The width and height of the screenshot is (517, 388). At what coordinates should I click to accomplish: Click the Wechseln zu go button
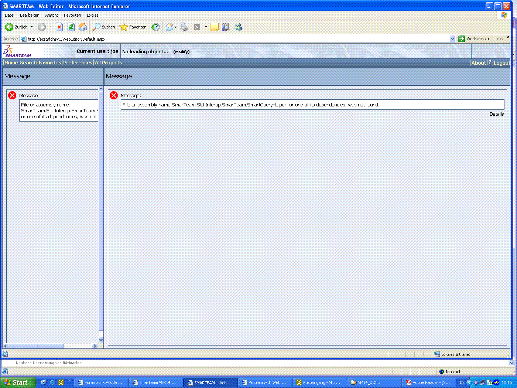click(474, 39)
